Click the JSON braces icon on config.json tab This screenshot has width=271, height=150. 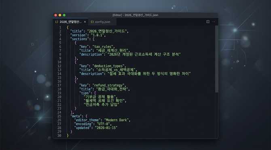click(92, 22)
